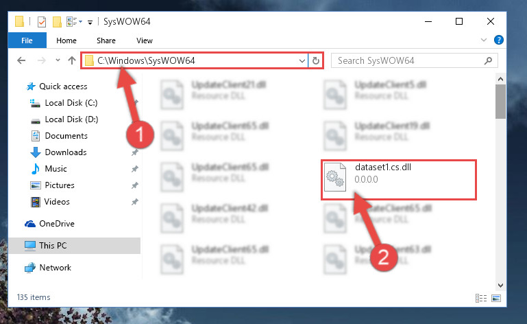Image resolution: width=527 pixels, height=324 pixels.
Task: Switch to large icons view button
Action: click(x=496, y=298)
